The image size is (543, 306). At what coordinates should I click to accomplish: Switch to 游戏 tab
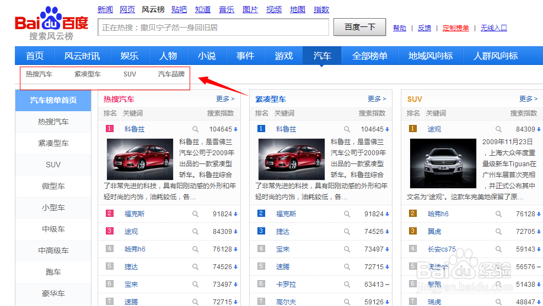pyautogui.click(x=283, y=56)
